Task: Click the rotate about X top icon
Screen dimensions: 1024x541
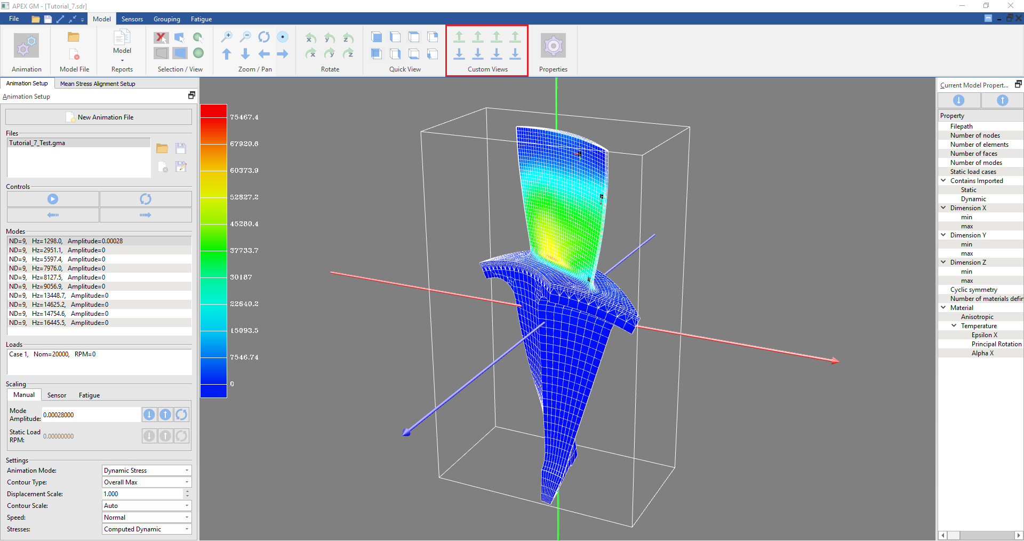Action: (311, 38)
